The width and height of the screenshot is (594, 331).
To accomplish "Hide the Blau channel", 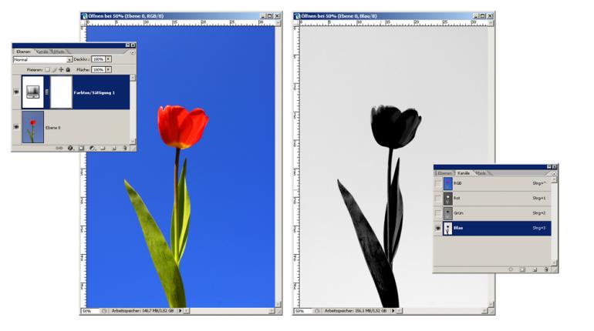I will [438, 228].
